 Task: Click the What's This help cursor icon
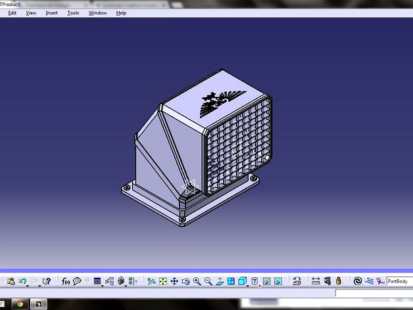(46, 281)
